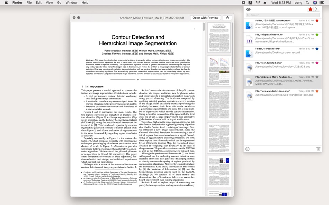Screen dimensions: 329x205
Task: Click the paper title Contour Detection heading
Action: pos(138,40)
